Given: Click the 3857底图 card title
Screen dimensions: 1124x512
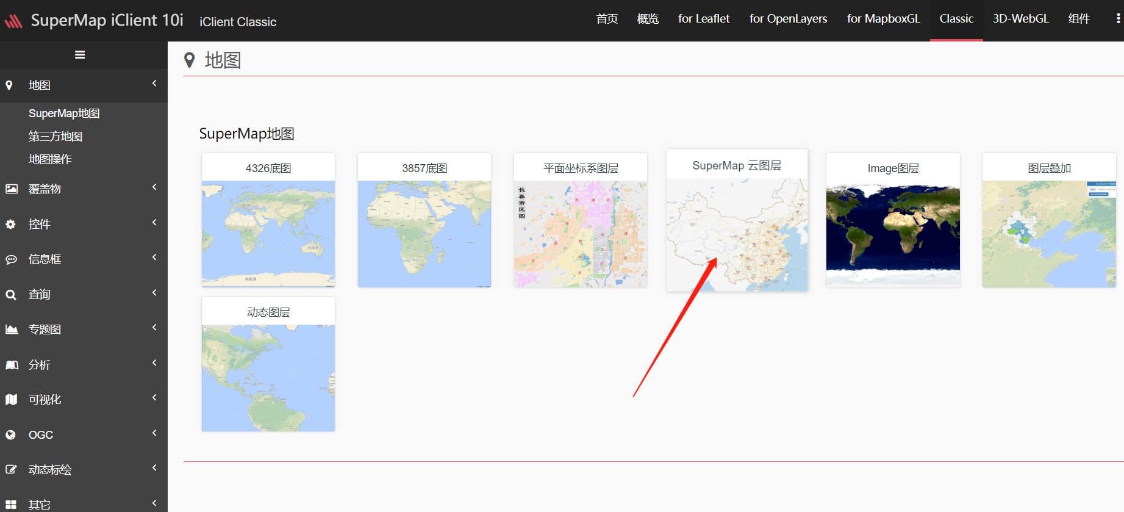Looking at the screenshot, I should pos(424,168).
